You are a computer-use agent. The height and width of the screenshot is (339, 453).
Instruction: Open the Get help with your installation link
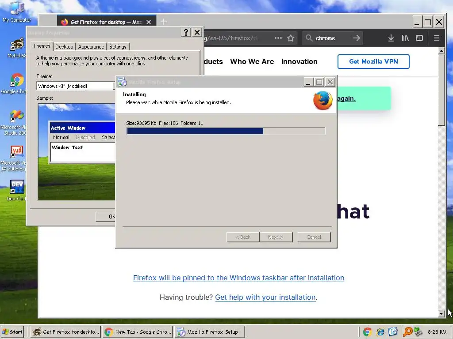pos(265,297)
